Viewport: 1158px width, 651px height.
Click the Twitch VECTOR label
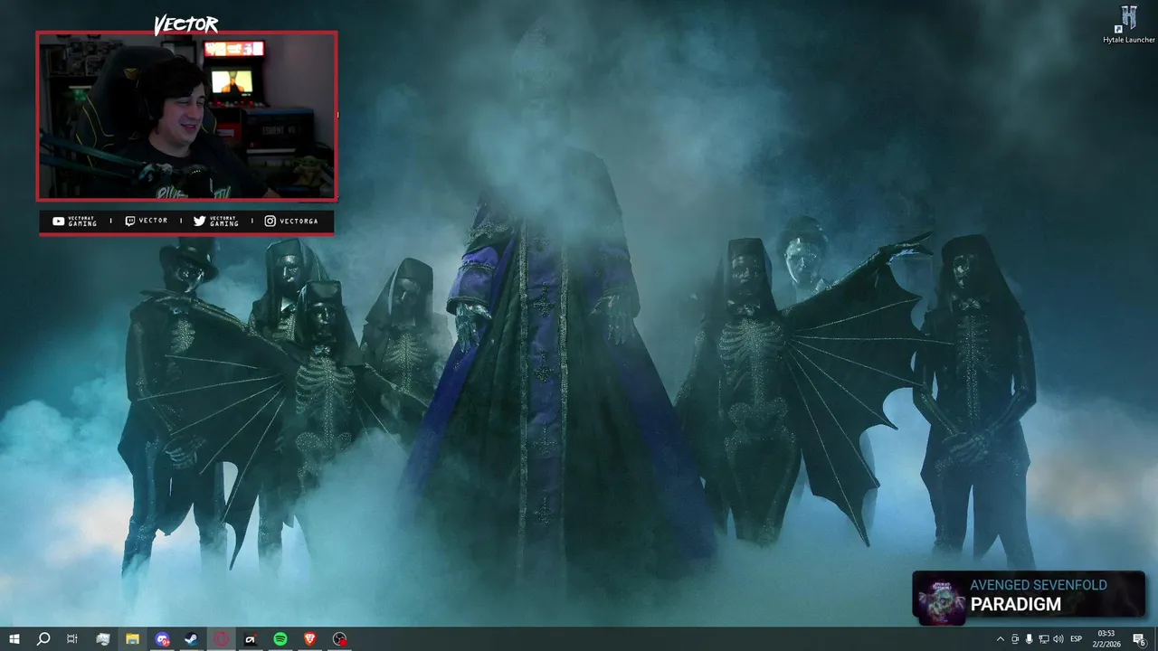click(147, 222)
